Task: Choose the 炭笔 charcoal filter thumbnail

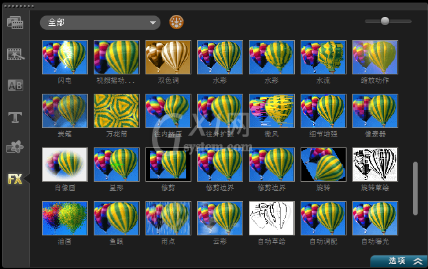Action: tap(65, 111)
